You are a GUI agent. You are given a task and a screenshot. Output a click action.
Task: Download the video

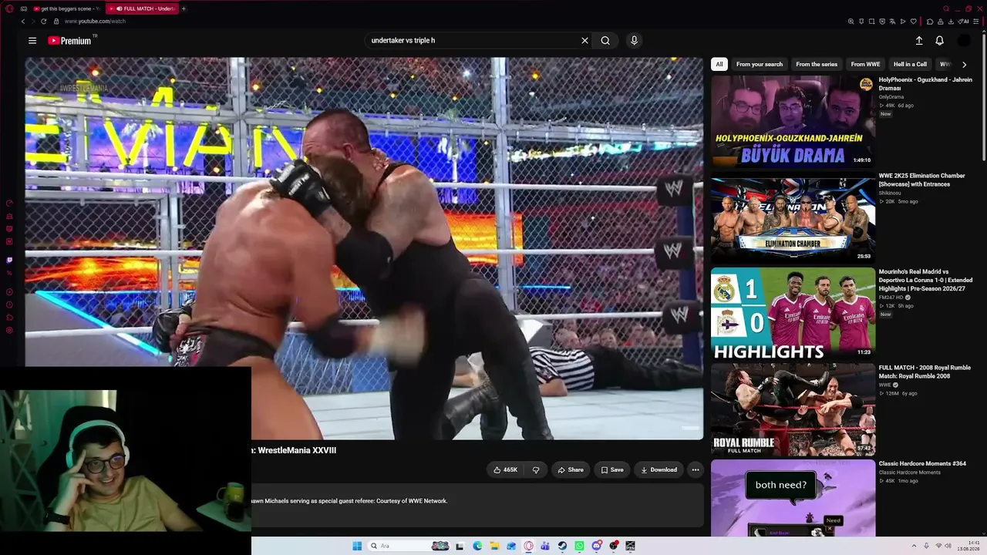pyautogui.click(x=659, y=469)
